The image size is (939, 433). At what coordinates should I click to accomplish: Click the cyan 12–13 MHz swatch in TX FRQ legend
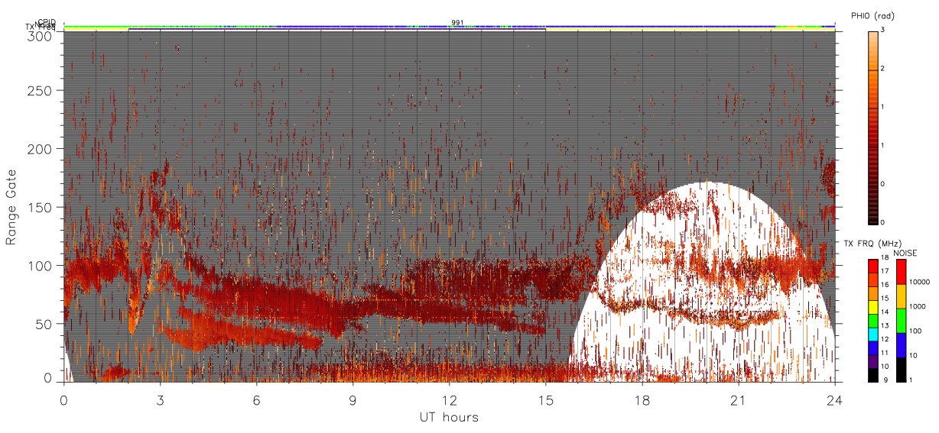coord(872,334)
